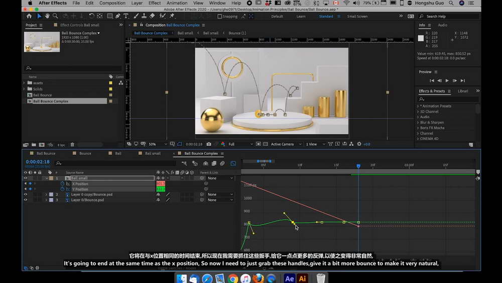The height and width of the screenshot is (283, 502).
Task: Select the Puppet Pin tool
Action: (172, 16)
